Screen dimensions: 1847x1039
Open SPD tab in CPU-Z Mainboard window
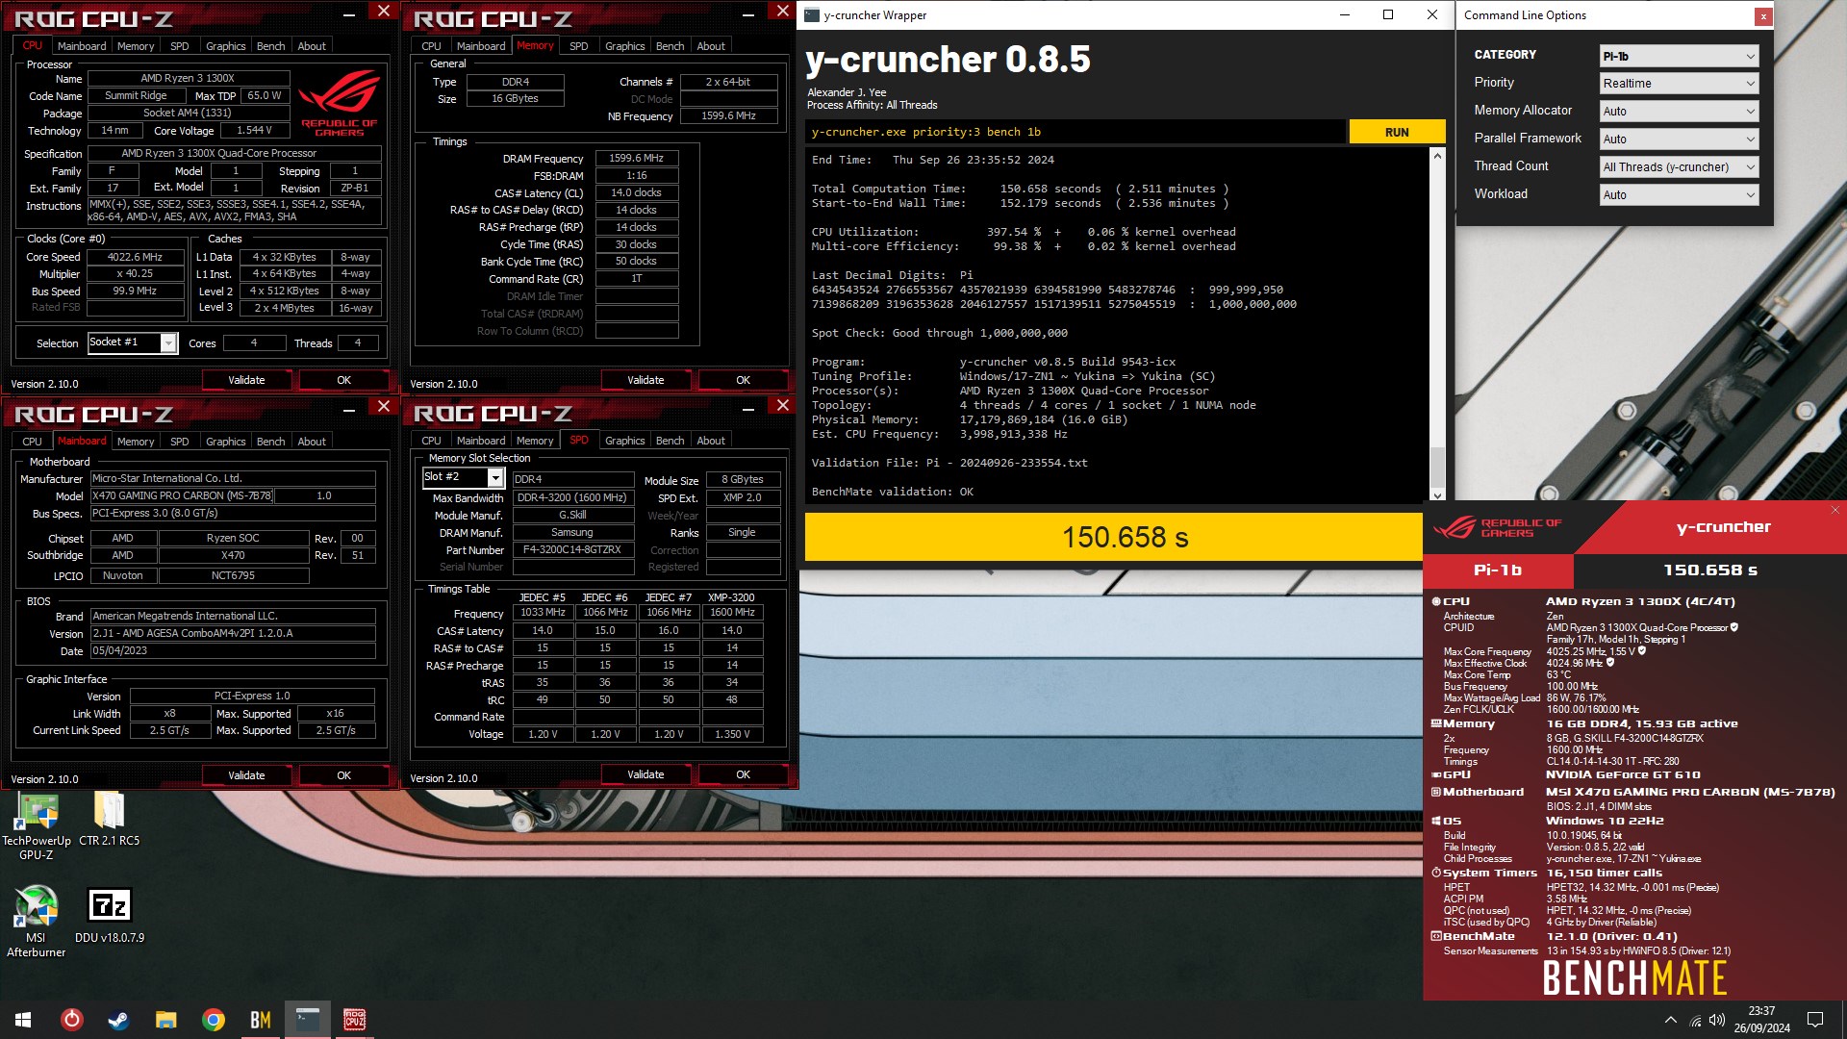(x=179, y=442)
